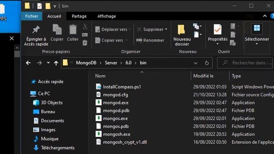The height and width of the screenshot is (154, 274).
Task: Click the copy path icon
Action: (85, 35)
